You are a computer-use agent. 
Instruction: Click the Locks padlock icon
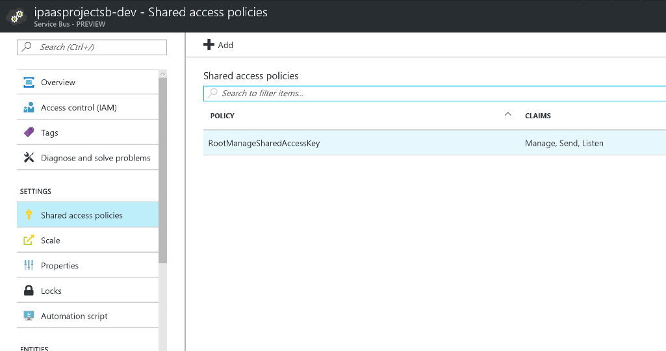tap(29, 291)
